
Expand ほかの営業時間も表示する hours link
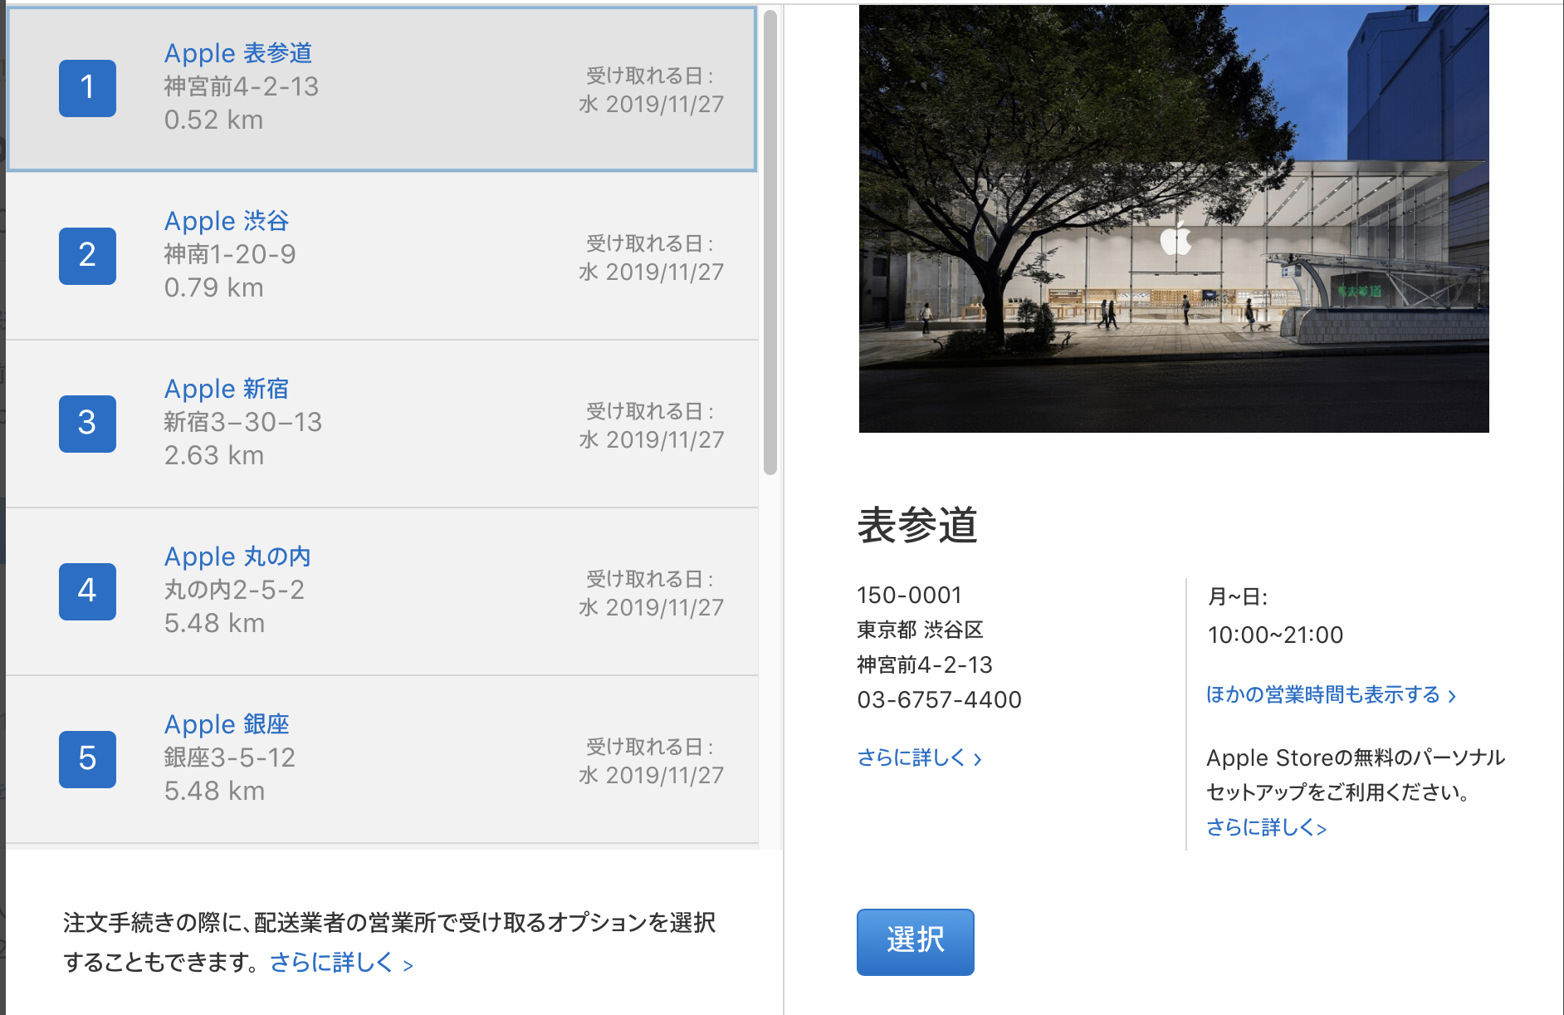point(1330,694)
